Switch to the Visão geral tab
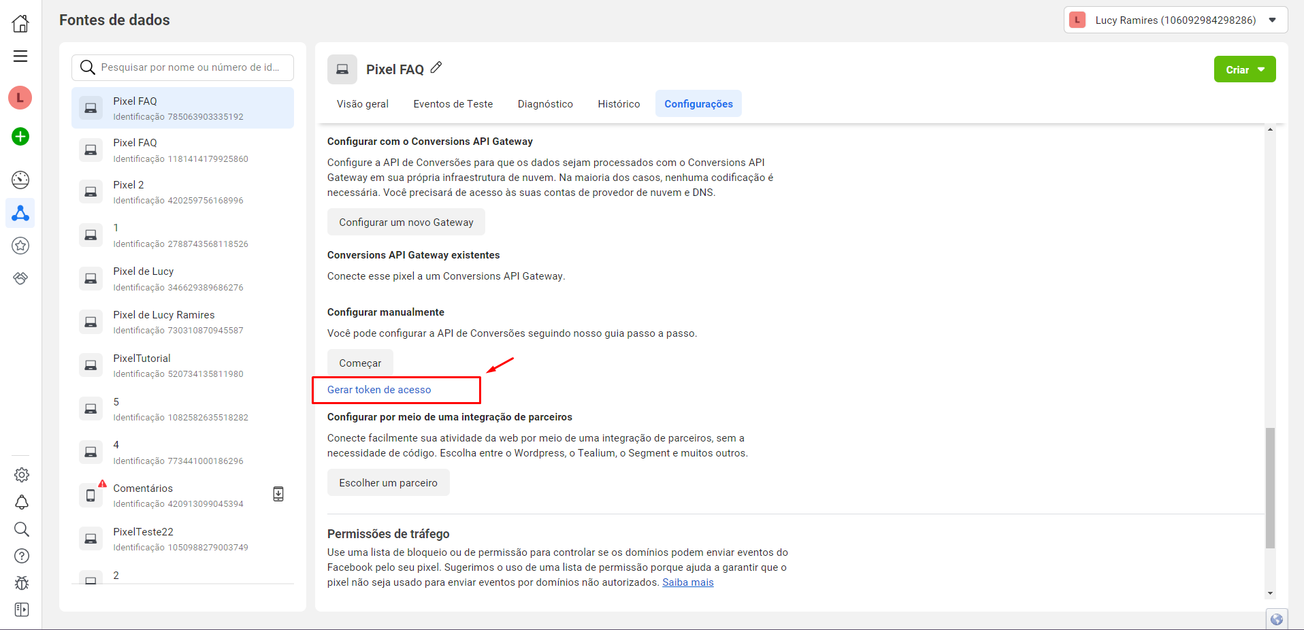 (x=363, y=104)
